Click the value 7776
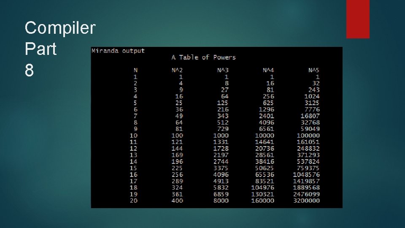Viewport: 405px width, 228px height. (312, 109)
